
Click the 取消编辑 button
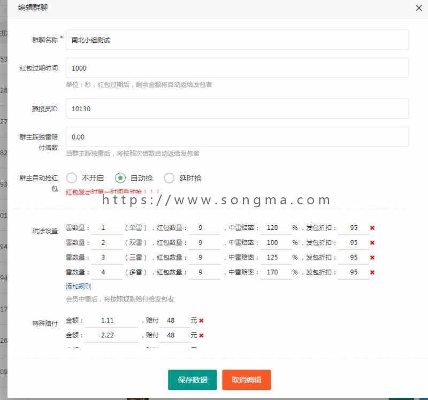click(247, 380)
